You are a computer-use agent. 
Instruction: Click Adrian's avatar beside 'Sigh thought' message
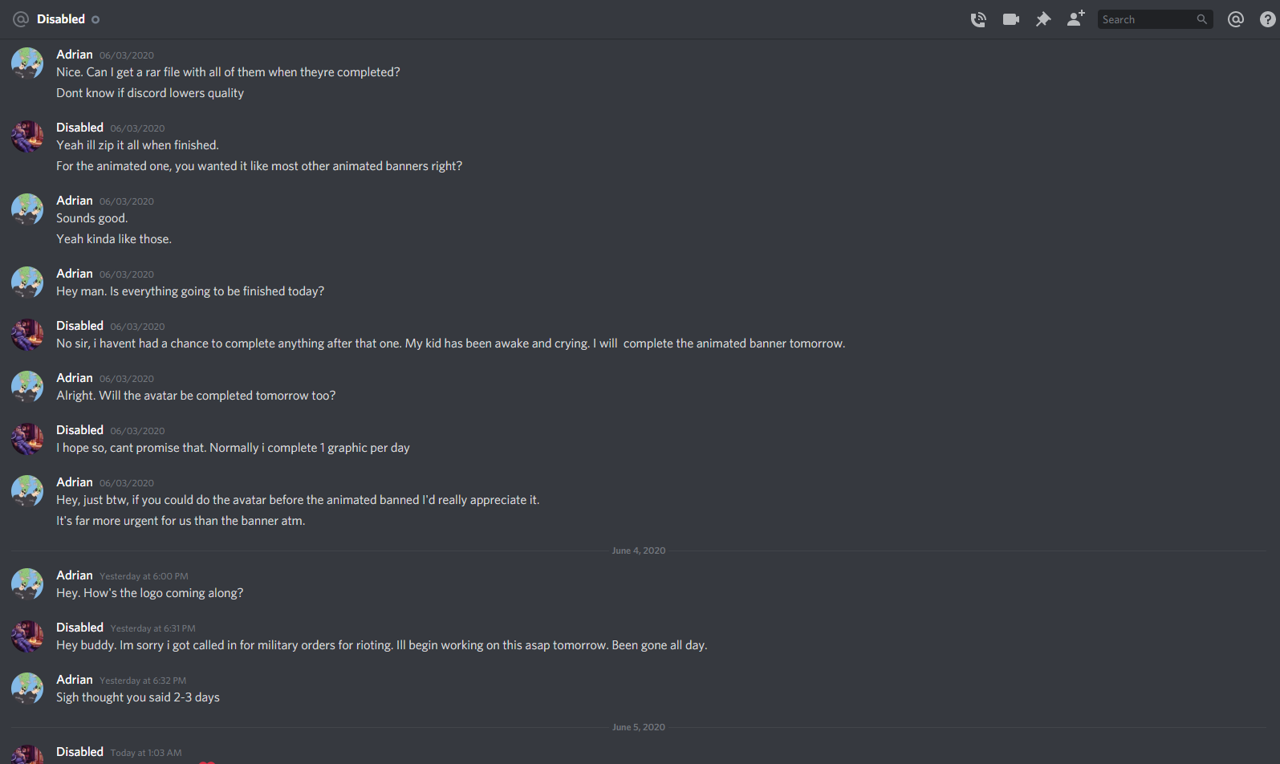pyautogui.click(x=27, y=689)
